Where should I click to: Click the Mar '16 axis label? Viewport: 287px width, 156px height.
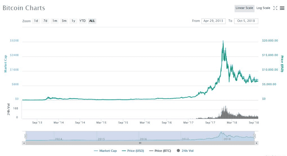click(145, 122)
